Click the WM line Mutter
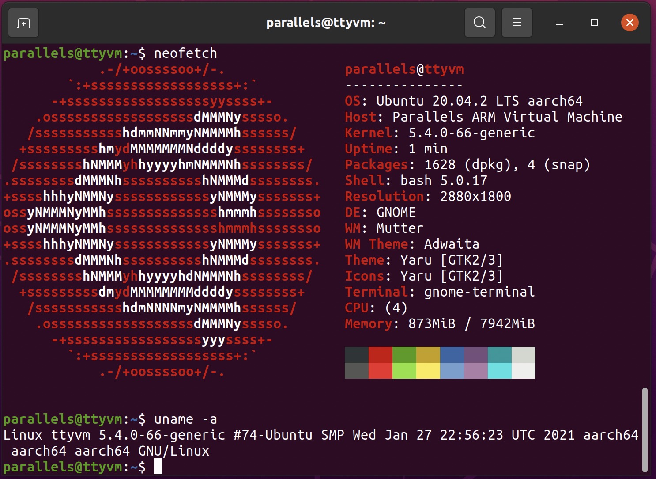This screenshot has height=479, width=656. pyautogui.click(x=384, y=228)
